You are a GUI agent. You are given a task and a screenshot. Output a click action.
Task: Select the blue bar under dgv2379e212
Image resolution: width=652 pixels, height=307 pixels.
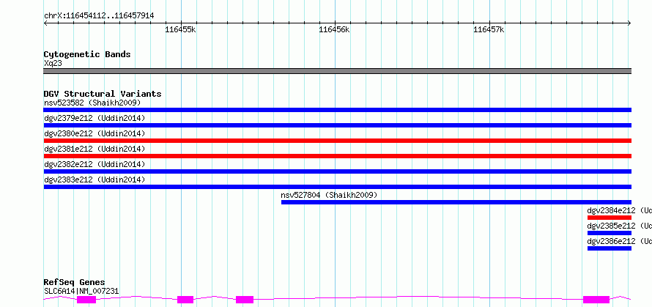point(338,125)
